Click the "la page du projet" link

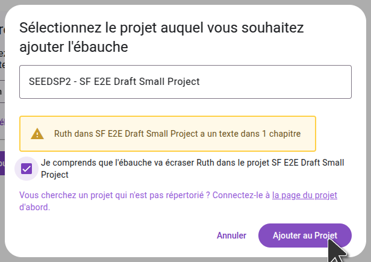(304, 195)
